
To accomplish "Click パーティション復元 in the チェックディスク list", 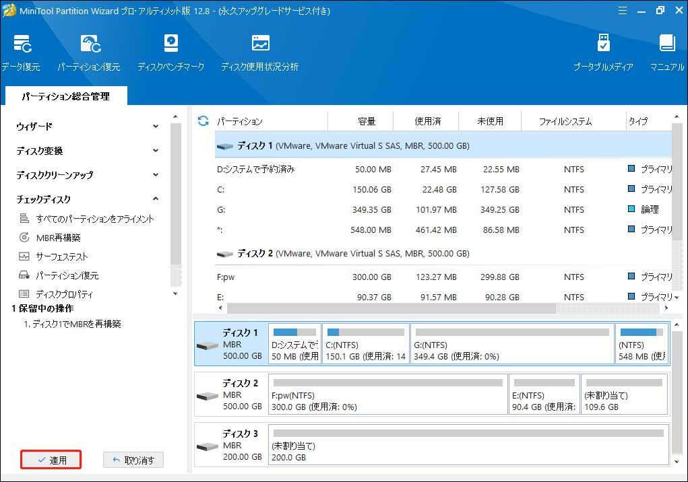I will pyautogui.click(x=59, y=275).
